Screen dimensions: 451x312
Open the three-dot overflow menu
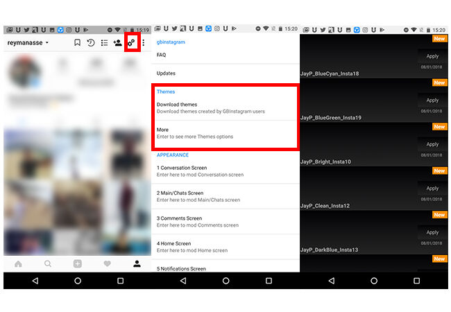click(144, 43)
